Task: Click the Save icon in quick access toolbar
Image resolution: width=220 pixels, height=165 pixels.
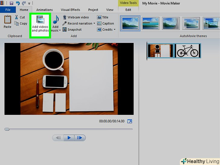Action: (11, 3)
